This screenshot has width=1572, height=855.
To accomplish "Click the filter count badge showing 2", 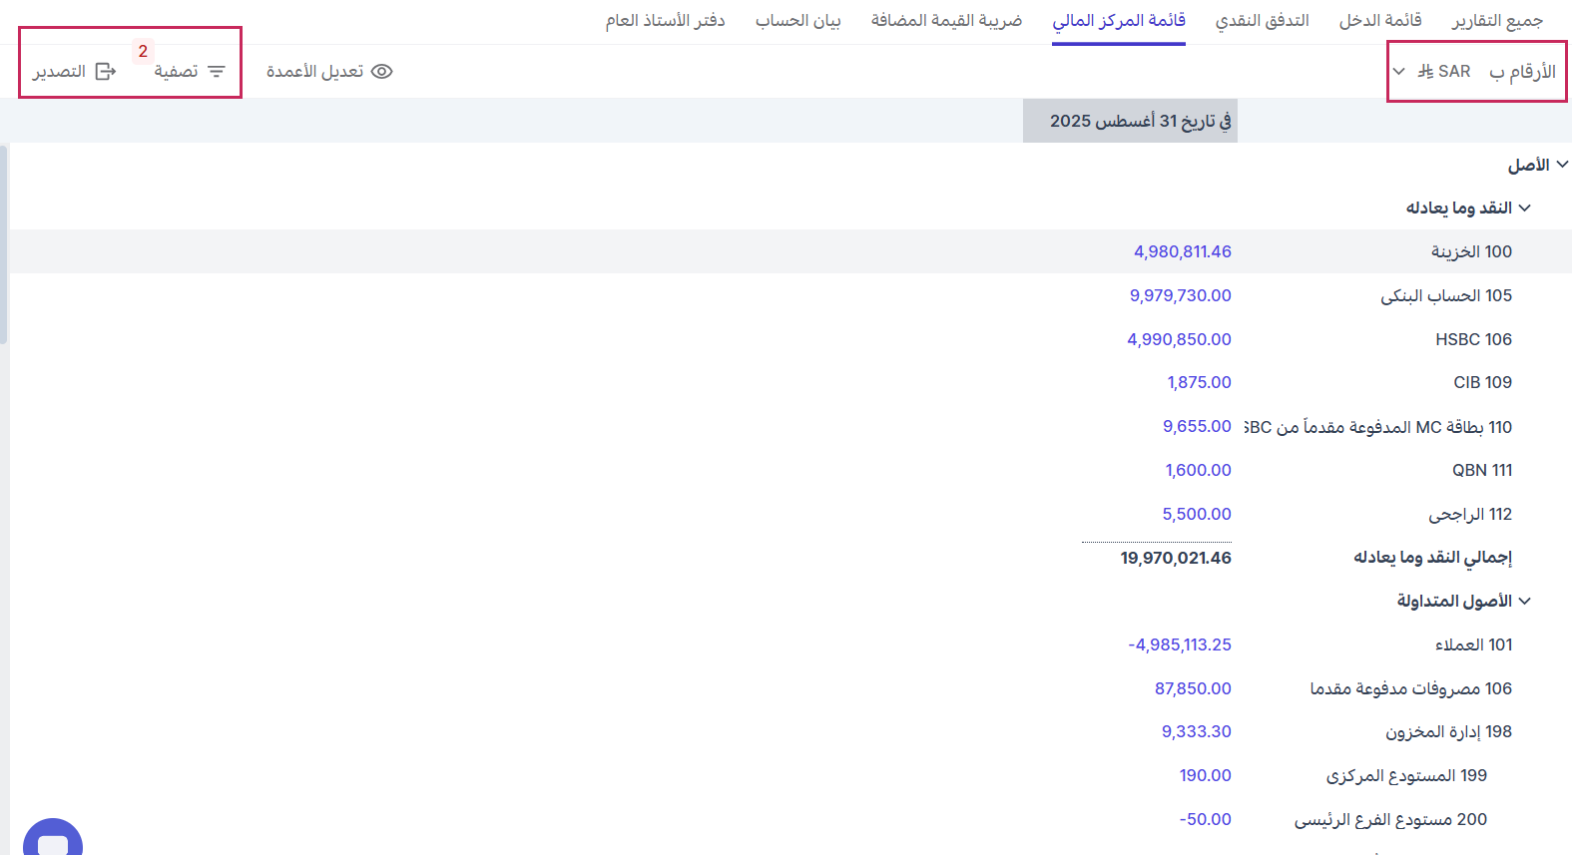I will pos(143,51).
